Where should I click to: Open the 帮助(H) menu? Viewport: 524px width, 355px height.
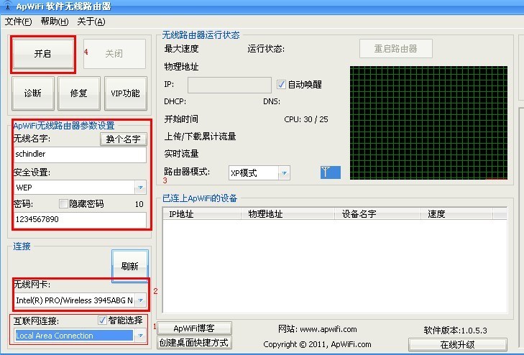(55, 22)
